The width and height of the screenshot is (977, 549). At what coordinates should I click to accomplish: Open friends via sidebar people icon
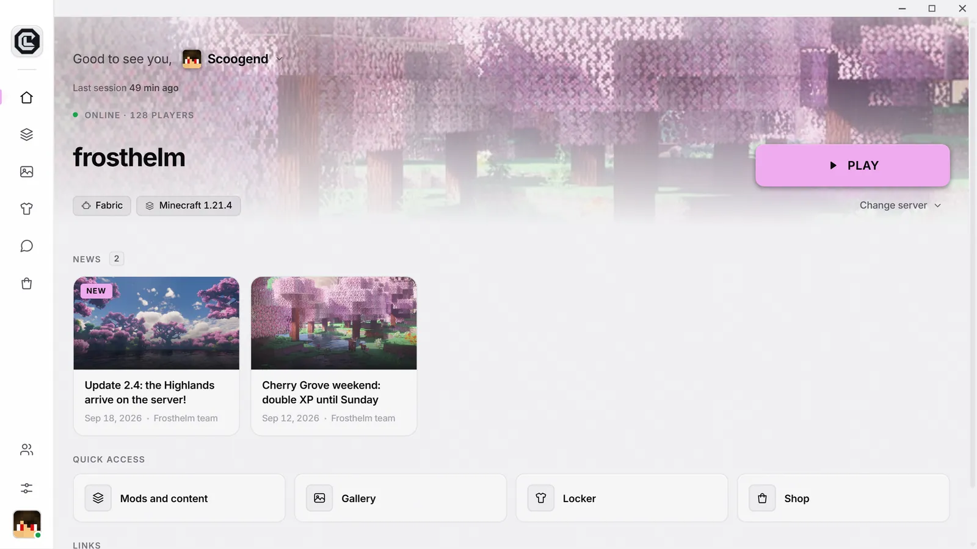pyautogui.click(x=27, y=450)
